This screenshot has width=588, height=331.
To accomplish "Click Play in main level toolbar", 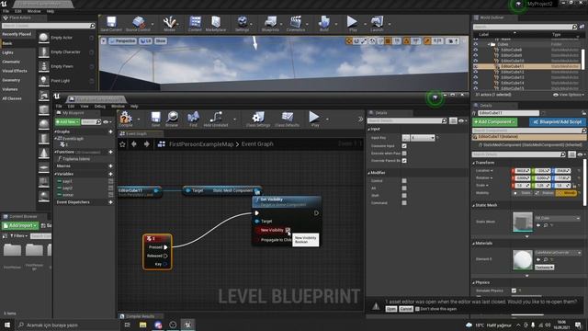I will coord(352,24).
